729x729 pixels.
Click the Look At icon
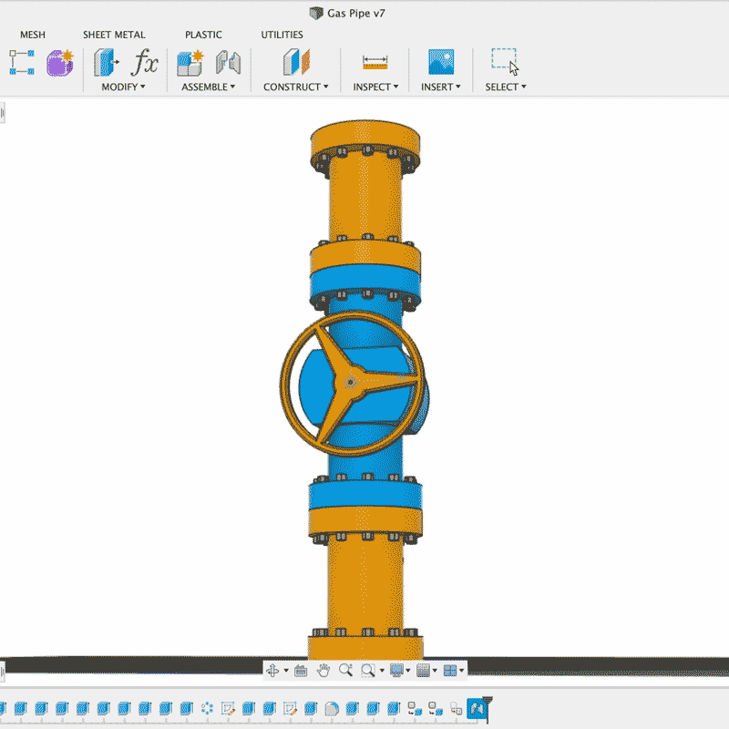coord(302,671)
